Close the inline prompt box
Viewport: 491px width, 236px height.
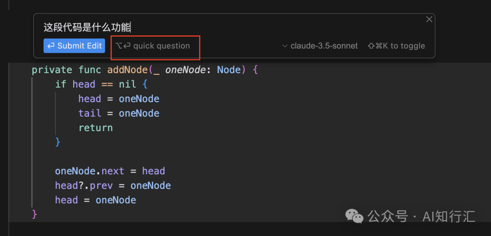pyautogui.click(x=429, y=20)
